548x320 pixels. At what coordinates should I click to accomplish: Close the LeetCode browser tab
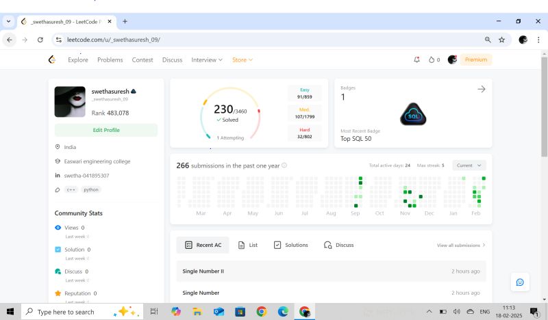[x=110, y=22]
